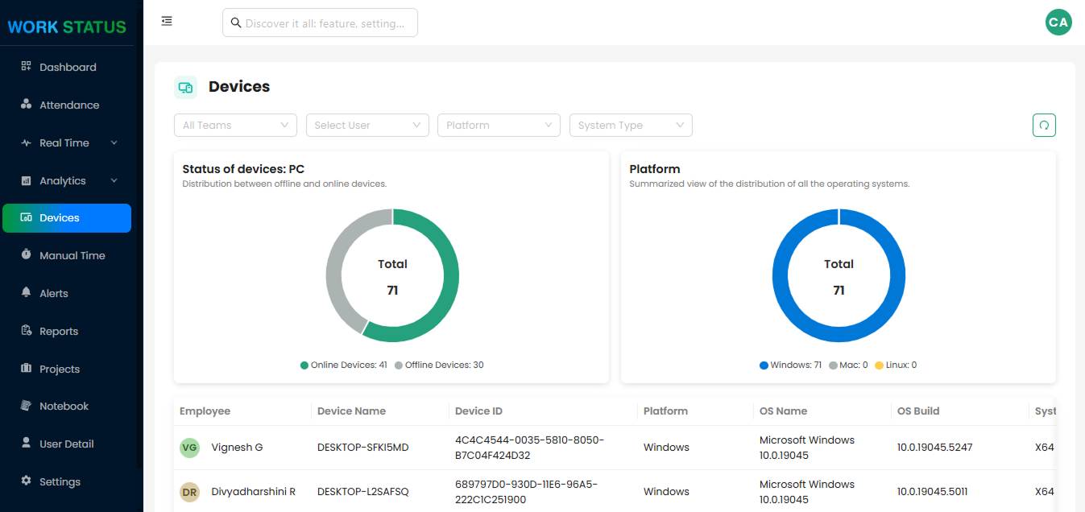Click the User Detail person icon

click(26, 443)
